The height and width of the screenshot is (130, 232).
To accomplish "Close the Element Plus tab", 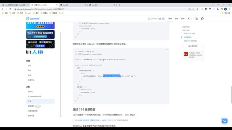I will pos(57,5).
